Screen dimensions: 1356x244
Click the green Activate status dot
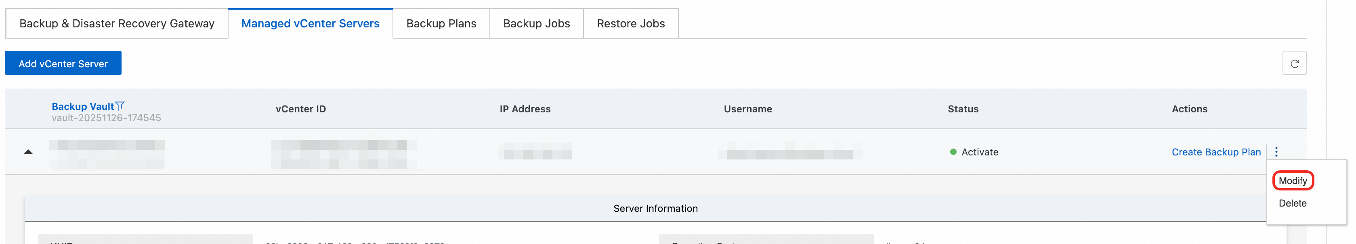[x=953, y=152]
